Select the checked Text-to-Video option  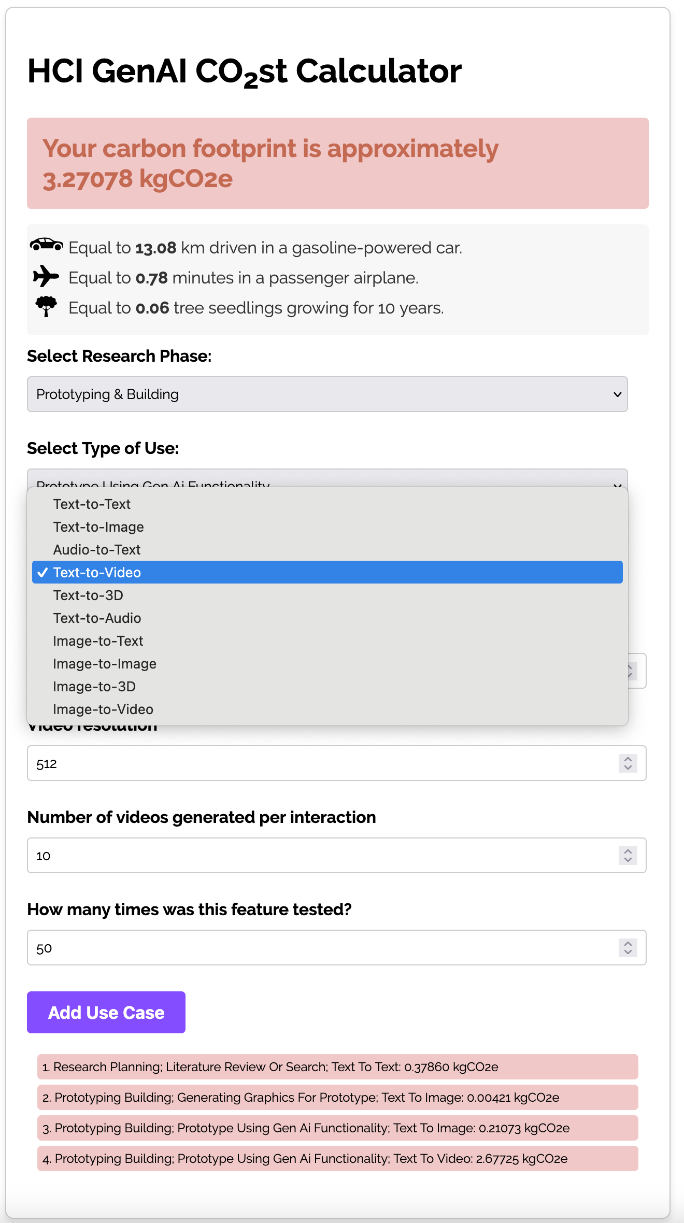click(x=97, y=573)
